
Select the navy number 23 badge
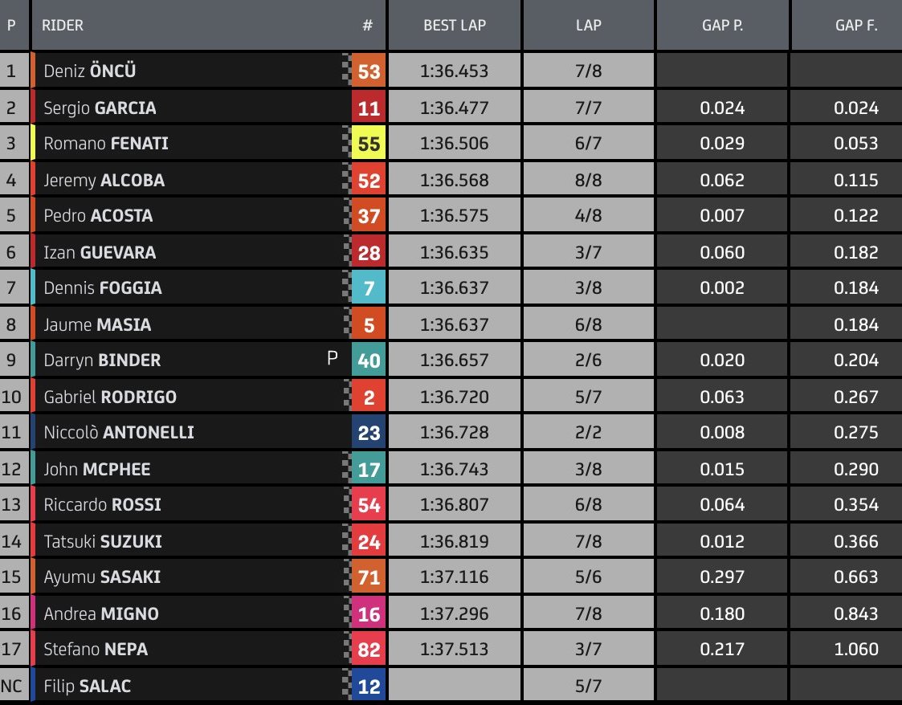click(368, 432)
